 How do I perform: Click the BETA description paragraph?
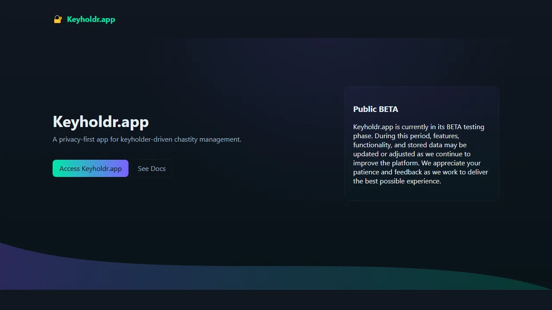pos(420,154)
